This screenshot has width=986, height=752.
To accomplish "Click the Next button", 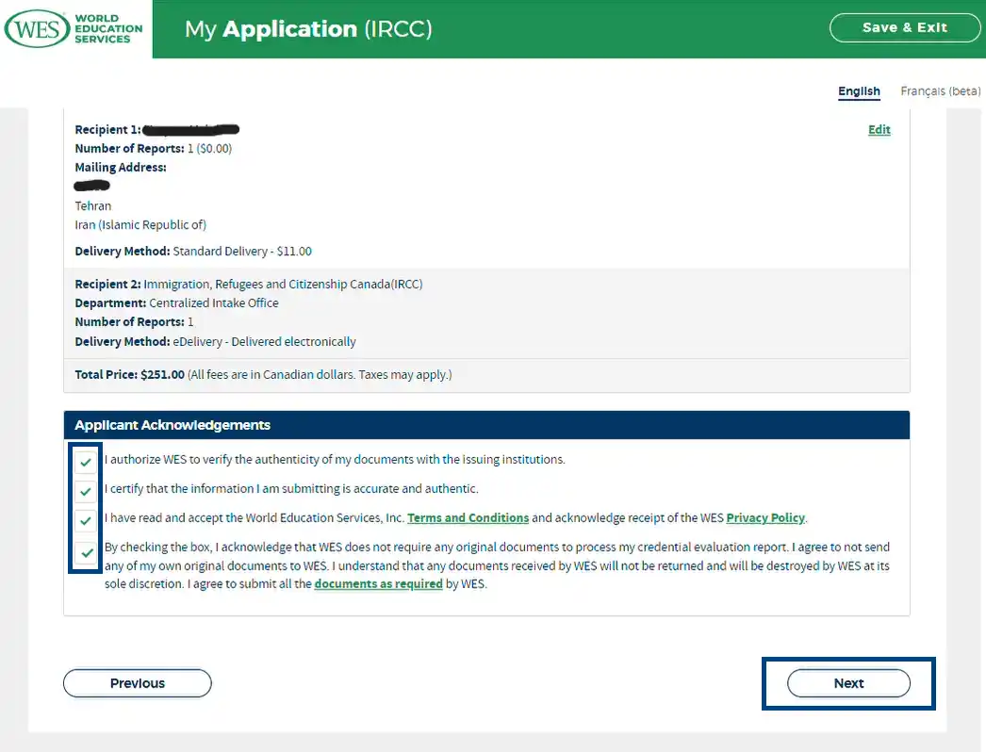I will click(848, 683).
